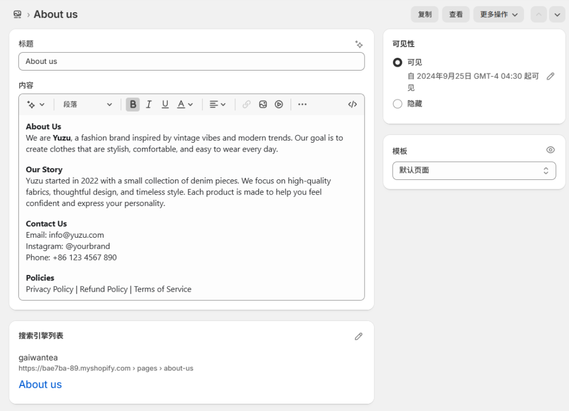Image resolution: width=569 pixels, height=411 pixels.
Task: Apply bold formatting in the content editor
Action: tap(133, 104)
